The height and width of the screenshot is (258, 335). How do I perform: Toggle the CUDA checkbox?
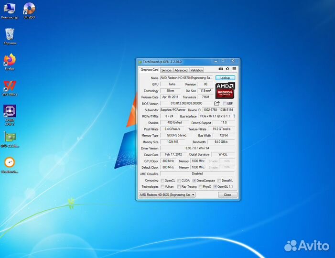(179, 181)
